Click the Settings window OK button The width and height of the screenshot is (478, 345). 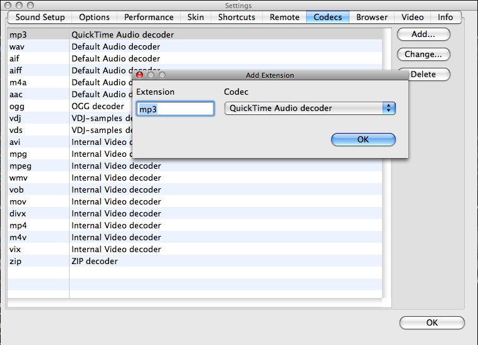point(432,323)
